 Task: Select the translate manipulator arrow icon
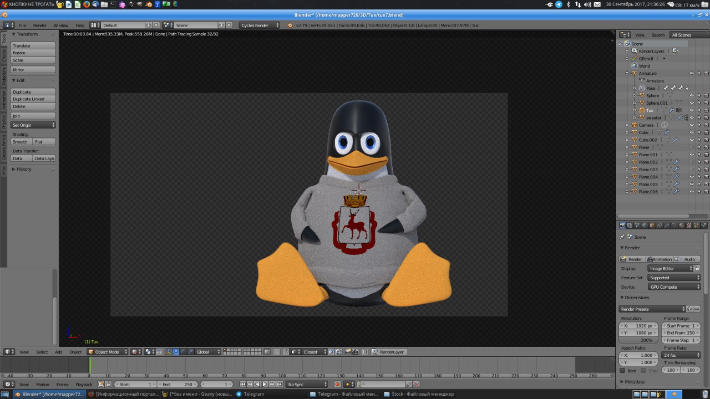pos(176,352)
